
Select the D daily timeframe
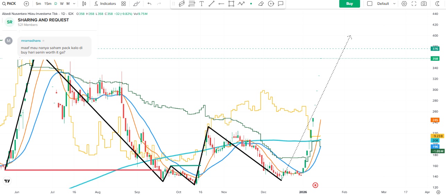(x=56, y=3)
